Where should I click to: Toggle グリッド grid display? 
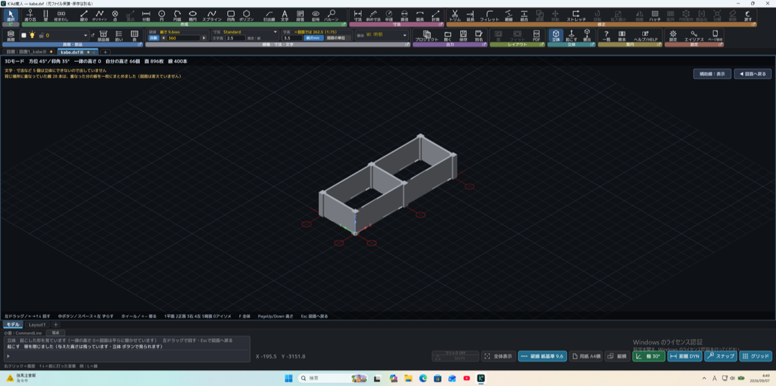[x=756, y=356]
